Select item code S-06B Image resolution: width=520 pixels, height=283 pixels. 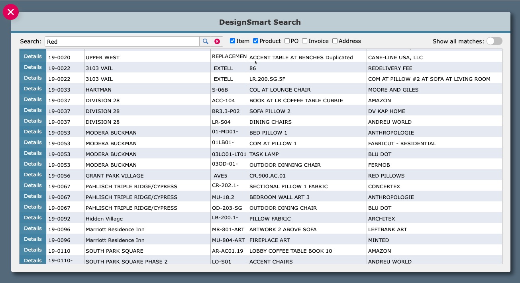220,90
